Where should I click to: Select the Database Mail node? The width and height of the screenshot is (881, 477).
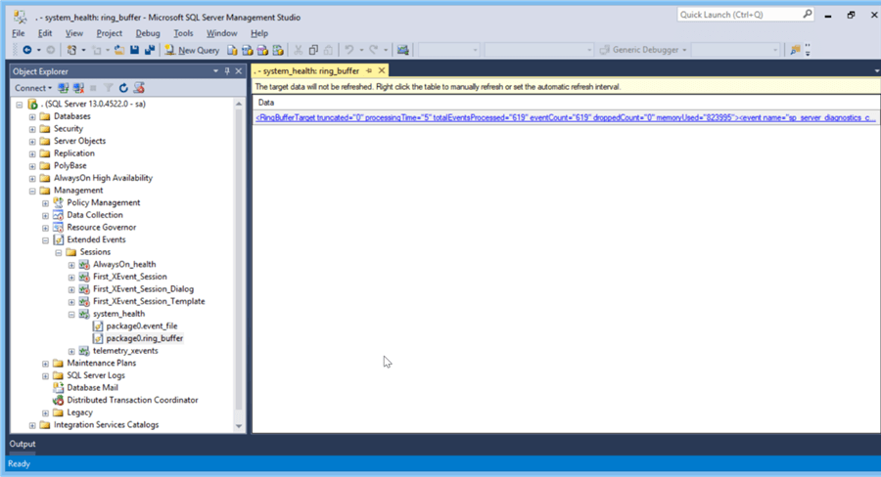coord(92,388)
